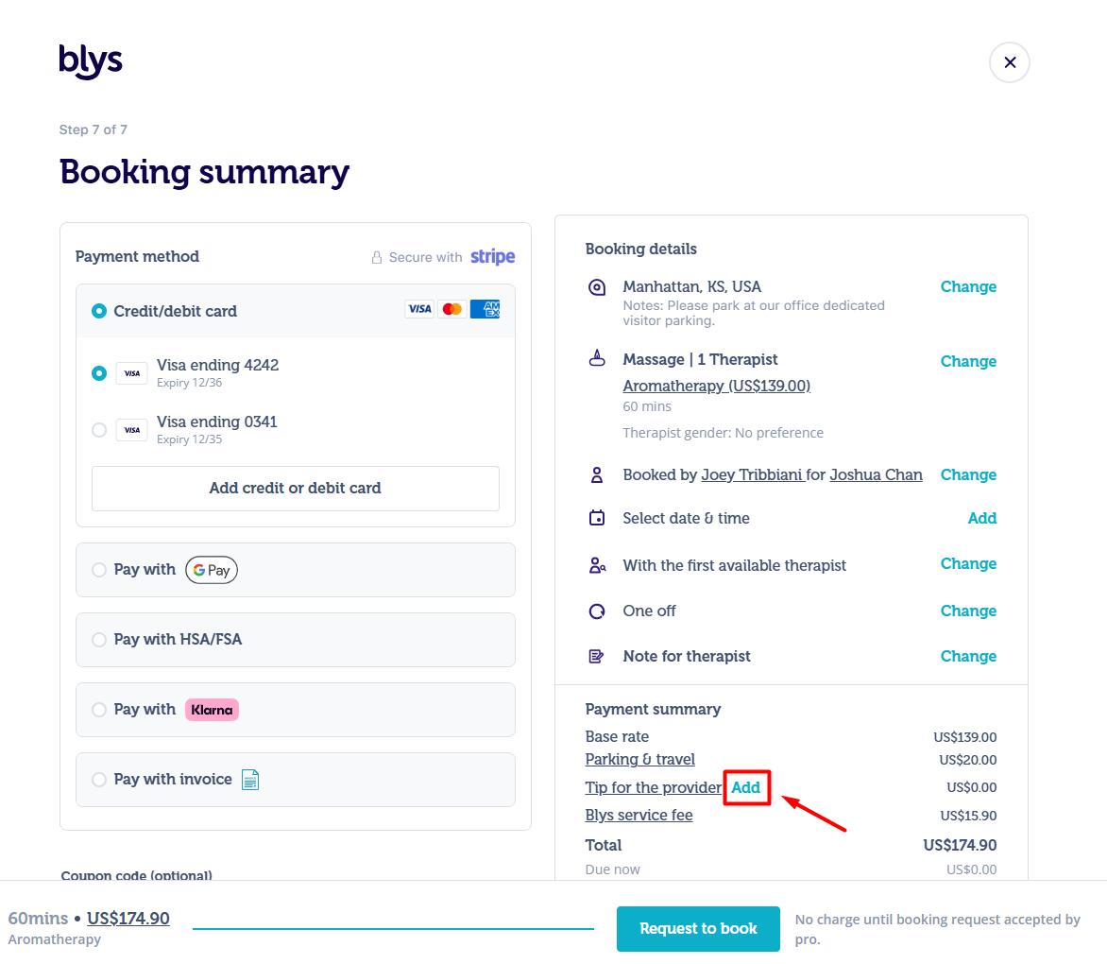This screenshot has width=1107, height=964.
Task: Click the Request to book button
Action: (698, 929)
